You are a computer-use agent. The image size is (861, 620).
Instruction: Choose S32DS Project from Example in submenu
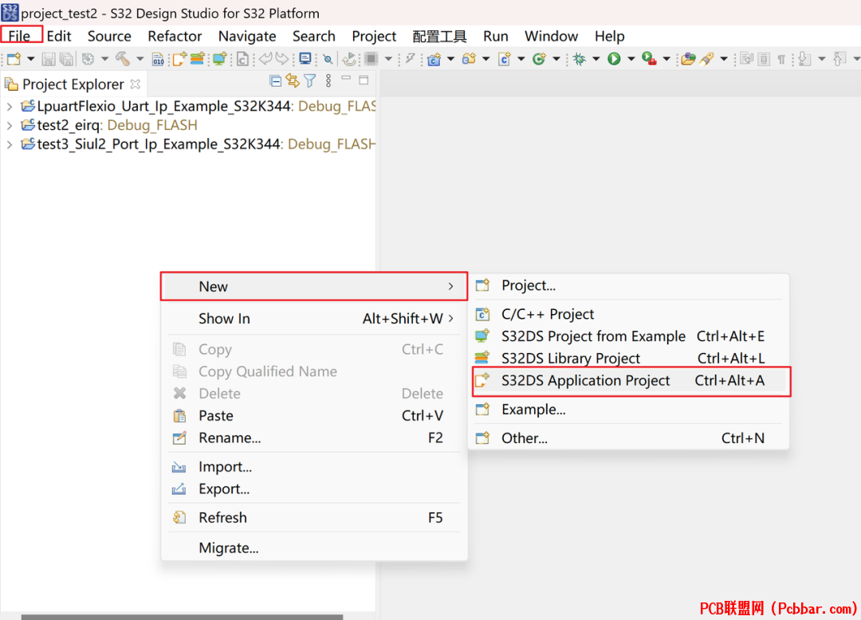(630, 336)
